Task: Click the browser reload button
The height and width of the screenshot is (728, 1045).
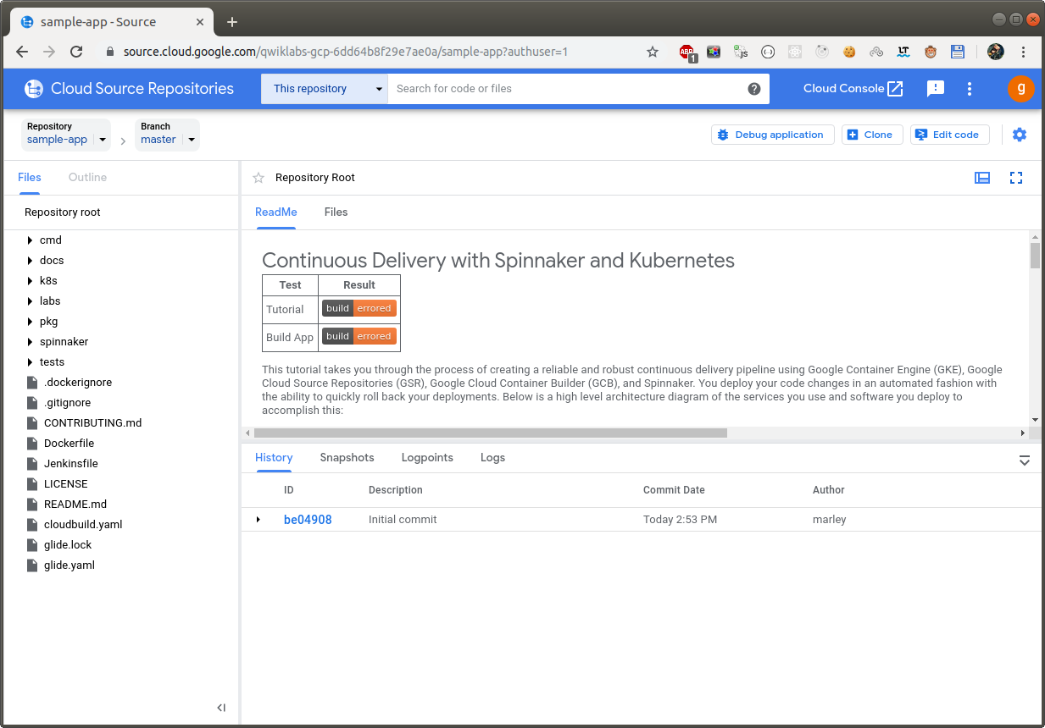Action: (x=76, y=52)
